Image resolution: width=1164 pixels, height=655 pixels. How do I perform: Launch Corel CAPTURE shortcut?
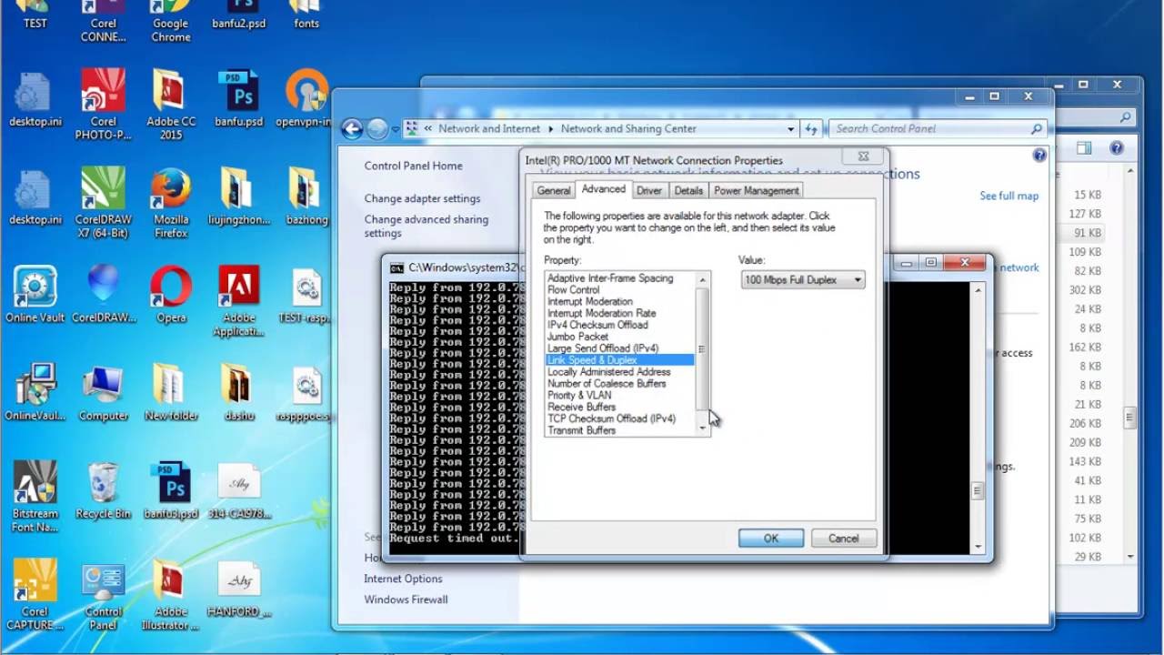[35, 595]
